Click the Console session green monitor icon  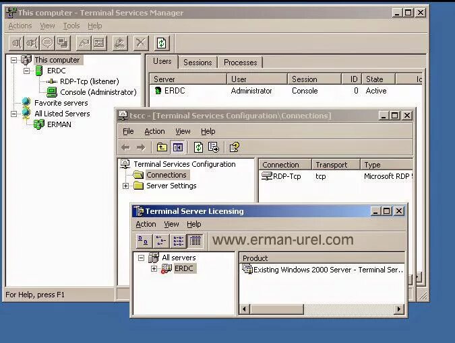(52, 92)
